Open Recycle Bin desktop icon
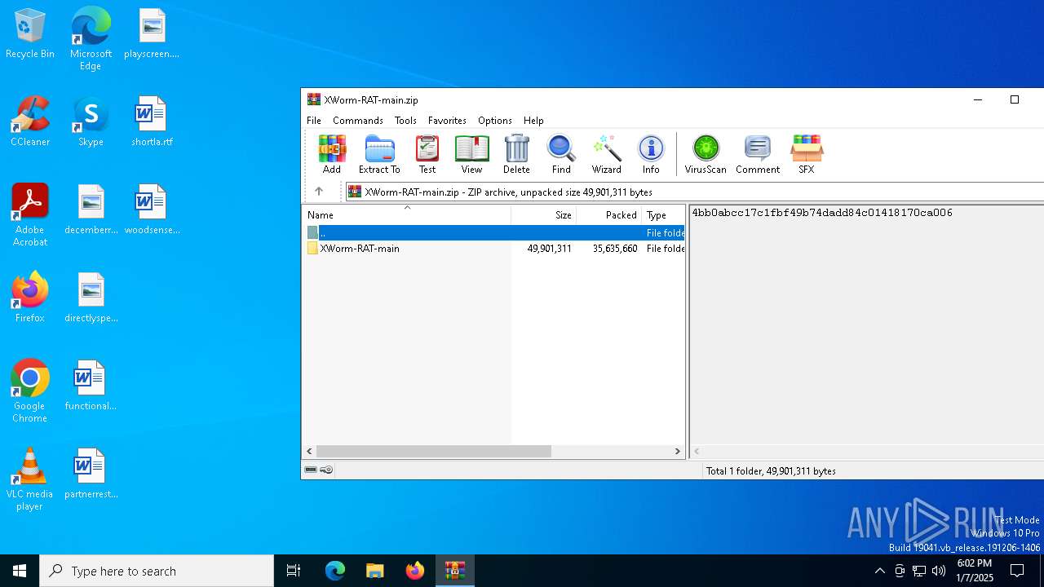 (30, 34)
